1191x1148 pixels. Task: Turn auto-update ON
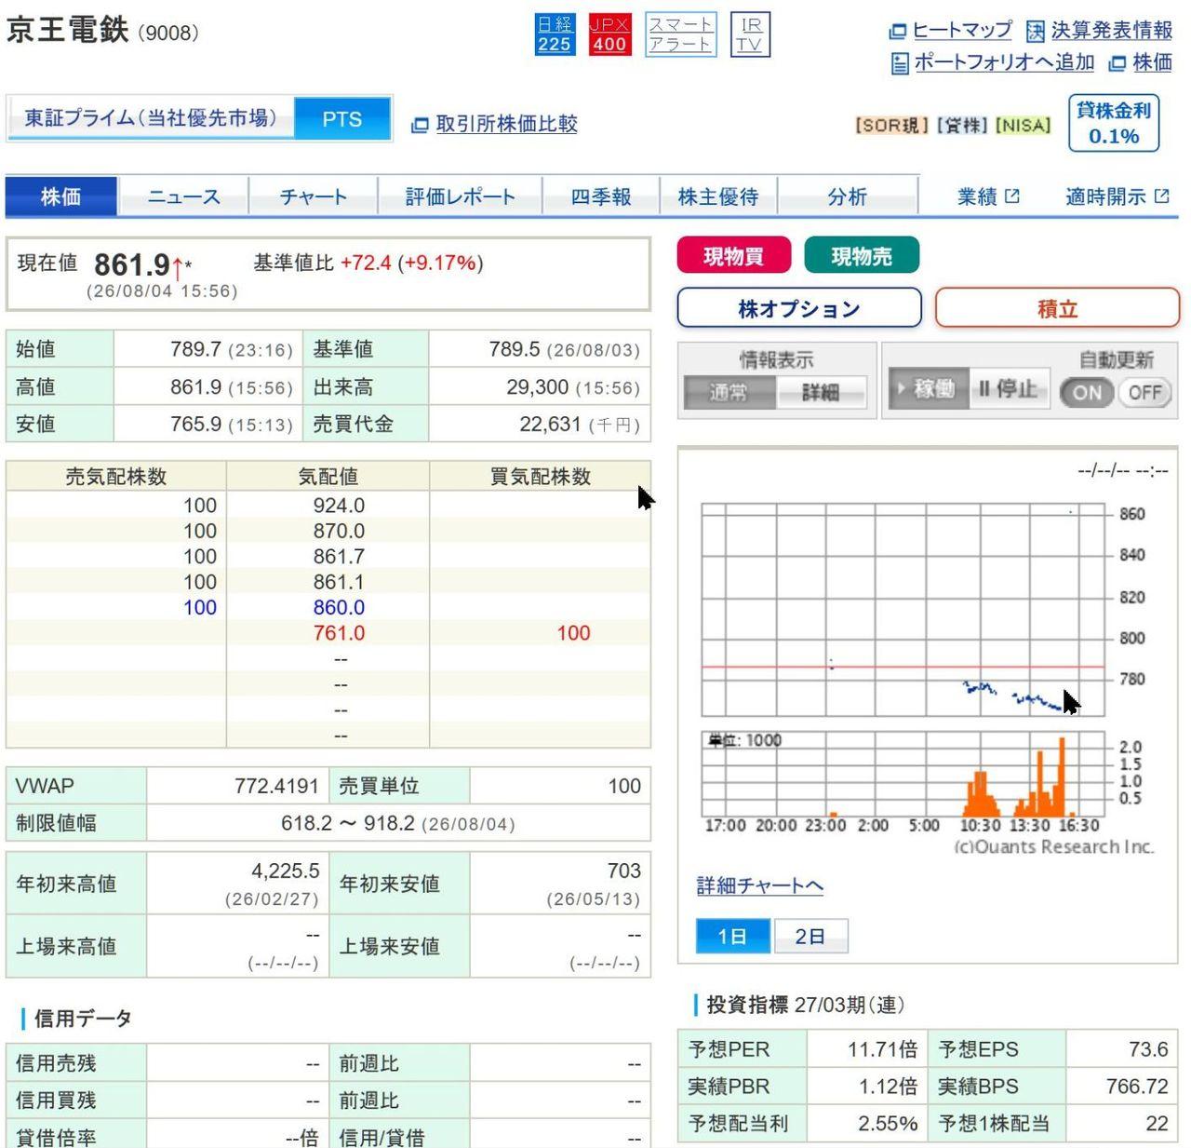click(x=1087, y=393)
